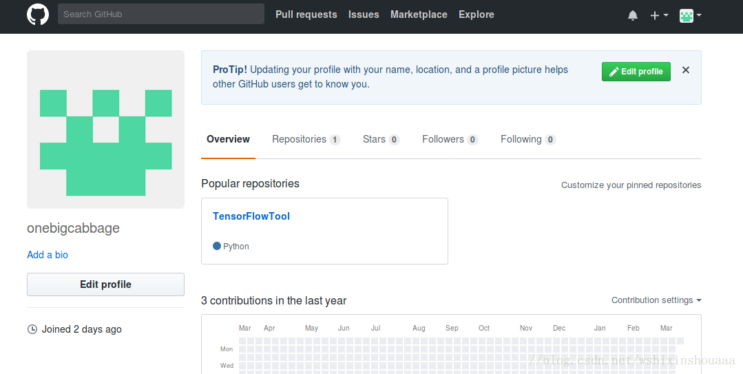
Task: Open Issues in the top navigation
Action: (364, 14)
